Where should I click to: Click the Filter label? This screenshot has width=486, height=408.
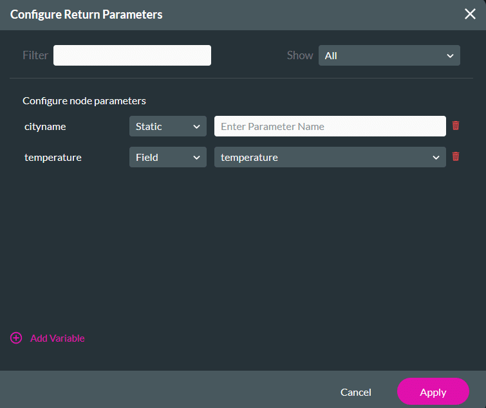click(35, 55)
